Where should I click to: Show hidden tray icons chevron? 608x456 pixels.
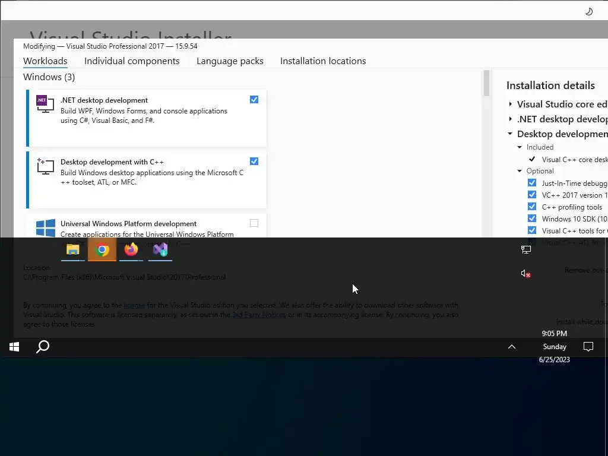click(512, 347)
